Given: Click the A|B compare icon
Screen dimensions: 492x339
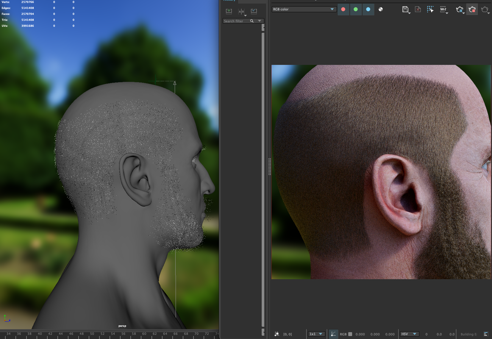Looking at the screenshot, I should click(x=241, y=11).
